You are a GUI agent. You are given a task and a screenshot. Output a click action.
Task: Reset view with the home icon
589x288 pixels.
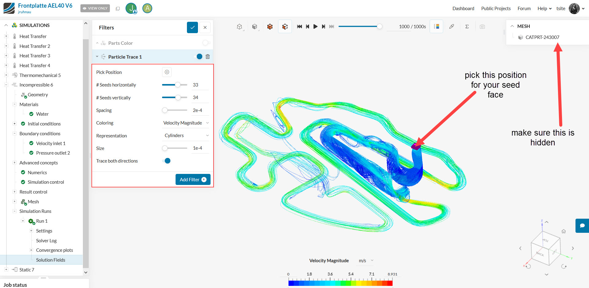pos(564,231)
